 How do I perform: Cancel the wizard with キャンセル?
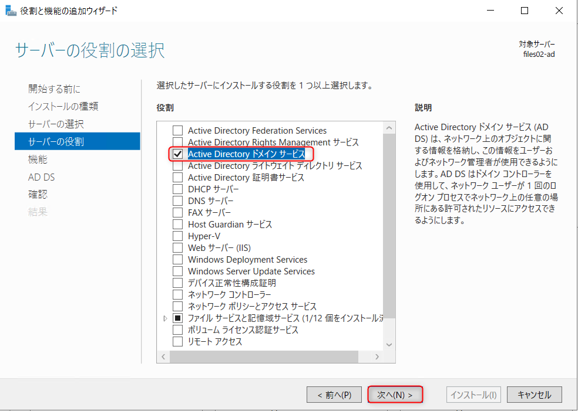coord(534,395)
